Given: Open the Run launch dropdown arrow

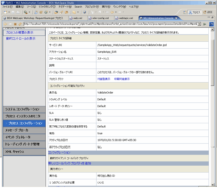Looking at the screenshot, I should (30, 12).
